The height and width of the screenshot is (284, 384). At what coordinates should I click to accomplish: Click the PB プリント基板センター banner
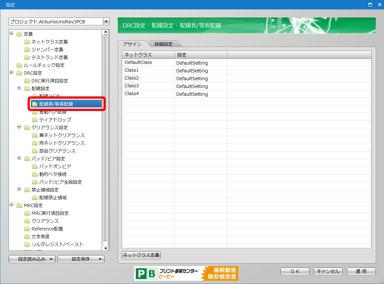coord(186,273)
